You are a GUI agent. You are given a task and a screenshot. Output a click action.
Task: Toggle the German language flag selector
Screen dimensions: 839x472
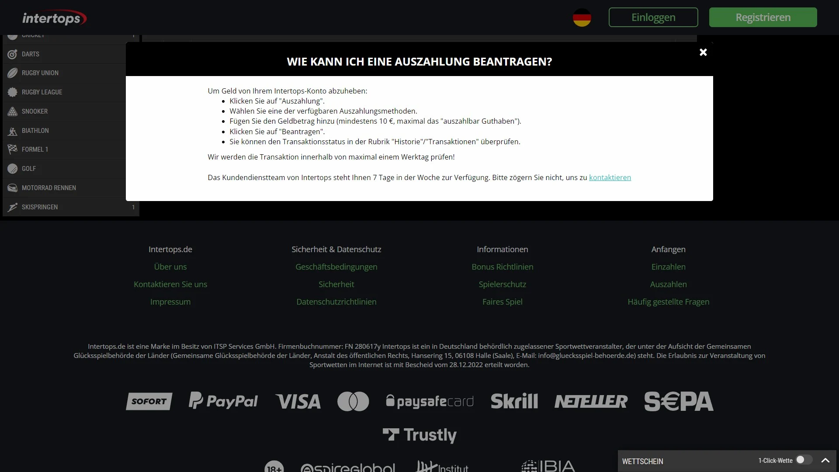[x=582, y=17]
